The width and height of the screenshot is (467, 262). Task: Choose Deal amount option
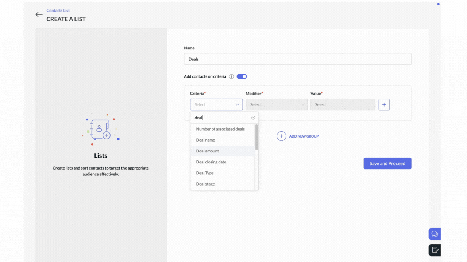pos(222,151)
